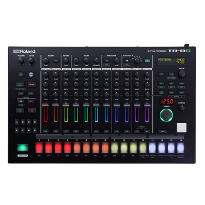Click the SHUFFLE knob
205x205 pixels.
click(182, 108)
